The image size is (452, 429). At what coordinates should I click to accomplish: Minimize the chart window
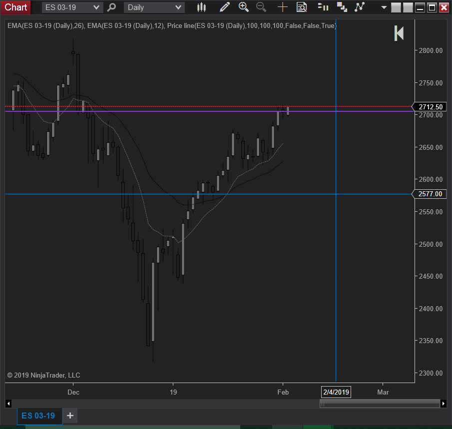[420, 7]
